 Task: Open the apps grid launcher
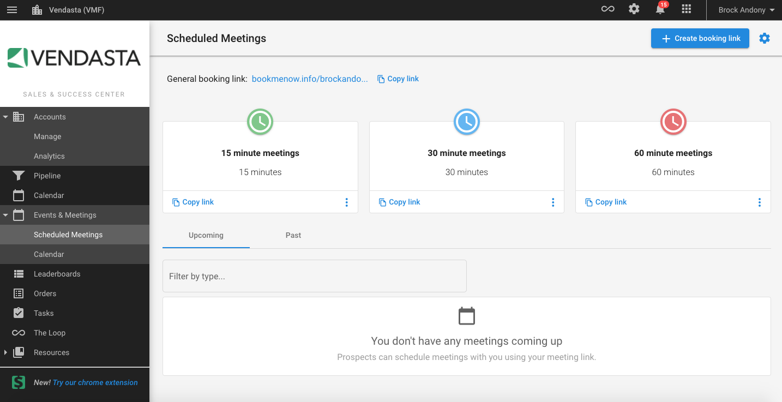(687, 9)
